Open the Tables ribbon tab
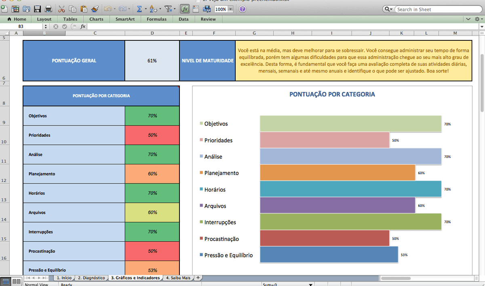The image size is (485, 286). coord(70,19)
